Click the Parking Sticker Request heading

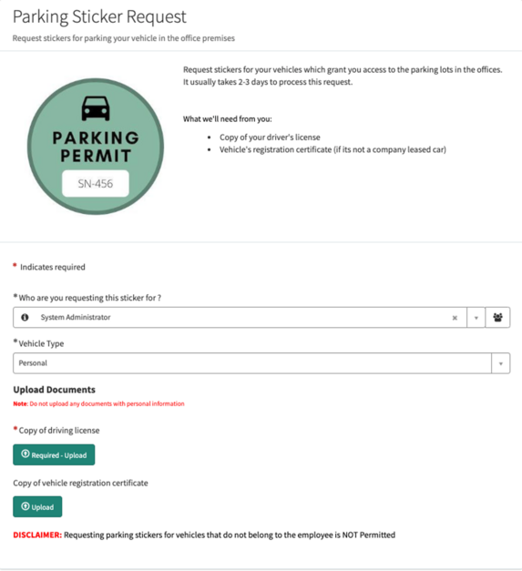pos(99,17)
